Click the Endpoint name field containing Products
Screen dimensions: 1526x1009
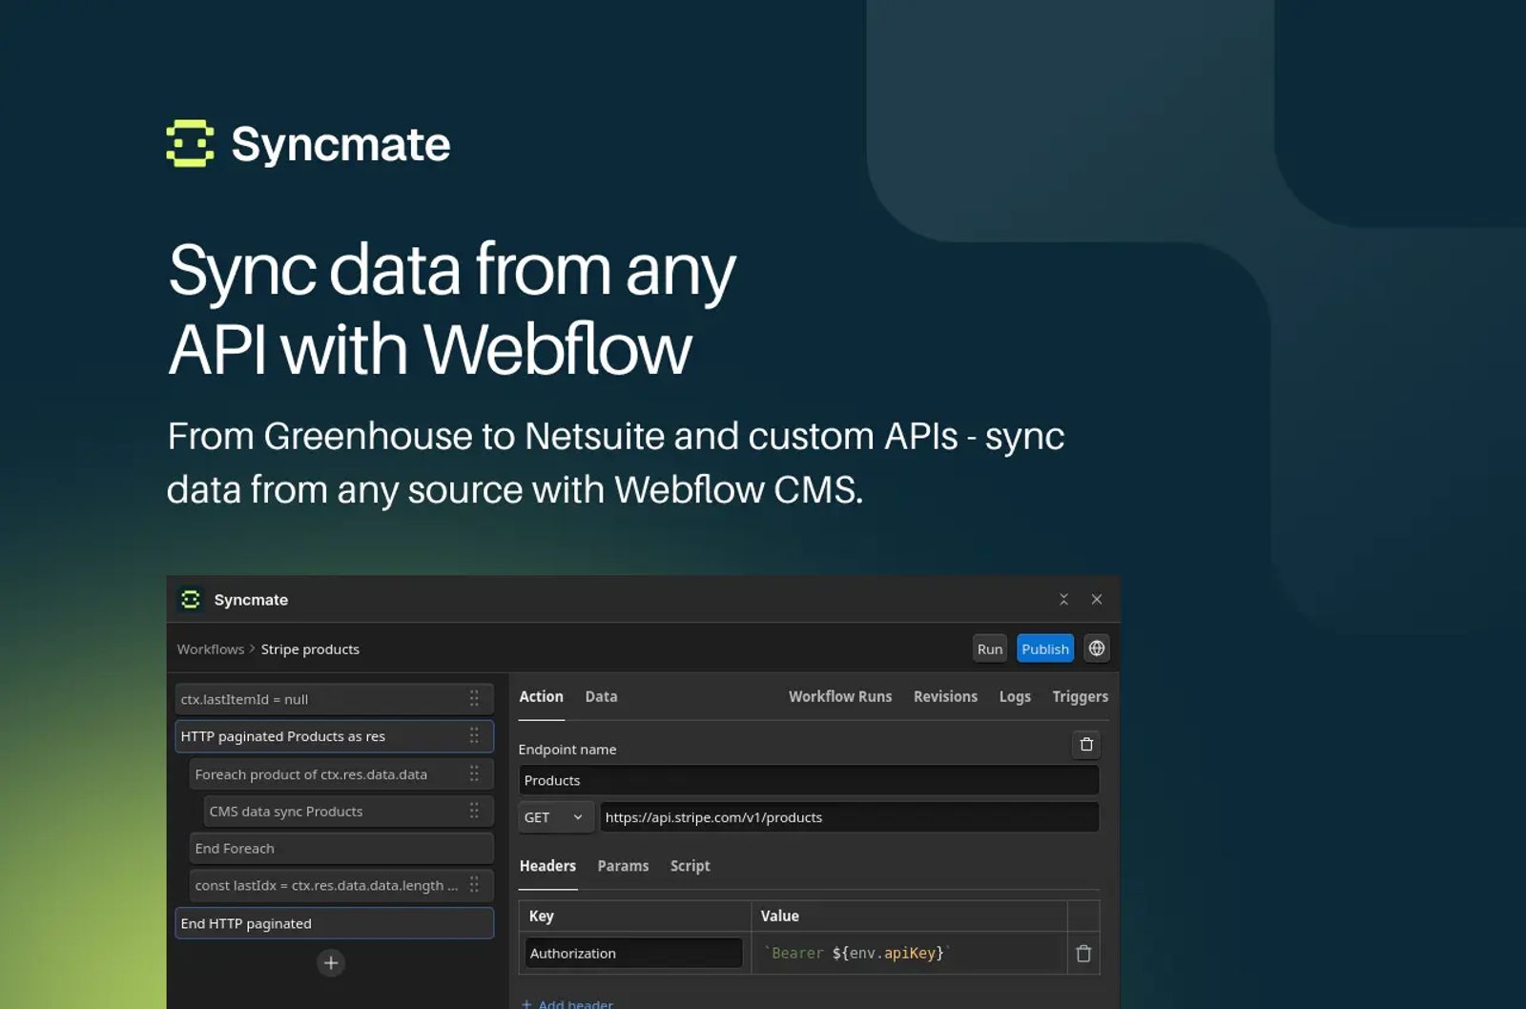(x=809, y=780)
